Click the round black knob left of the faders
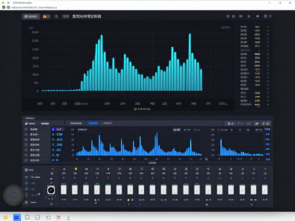This screenshot has height=221, width=295. point(51,190)
